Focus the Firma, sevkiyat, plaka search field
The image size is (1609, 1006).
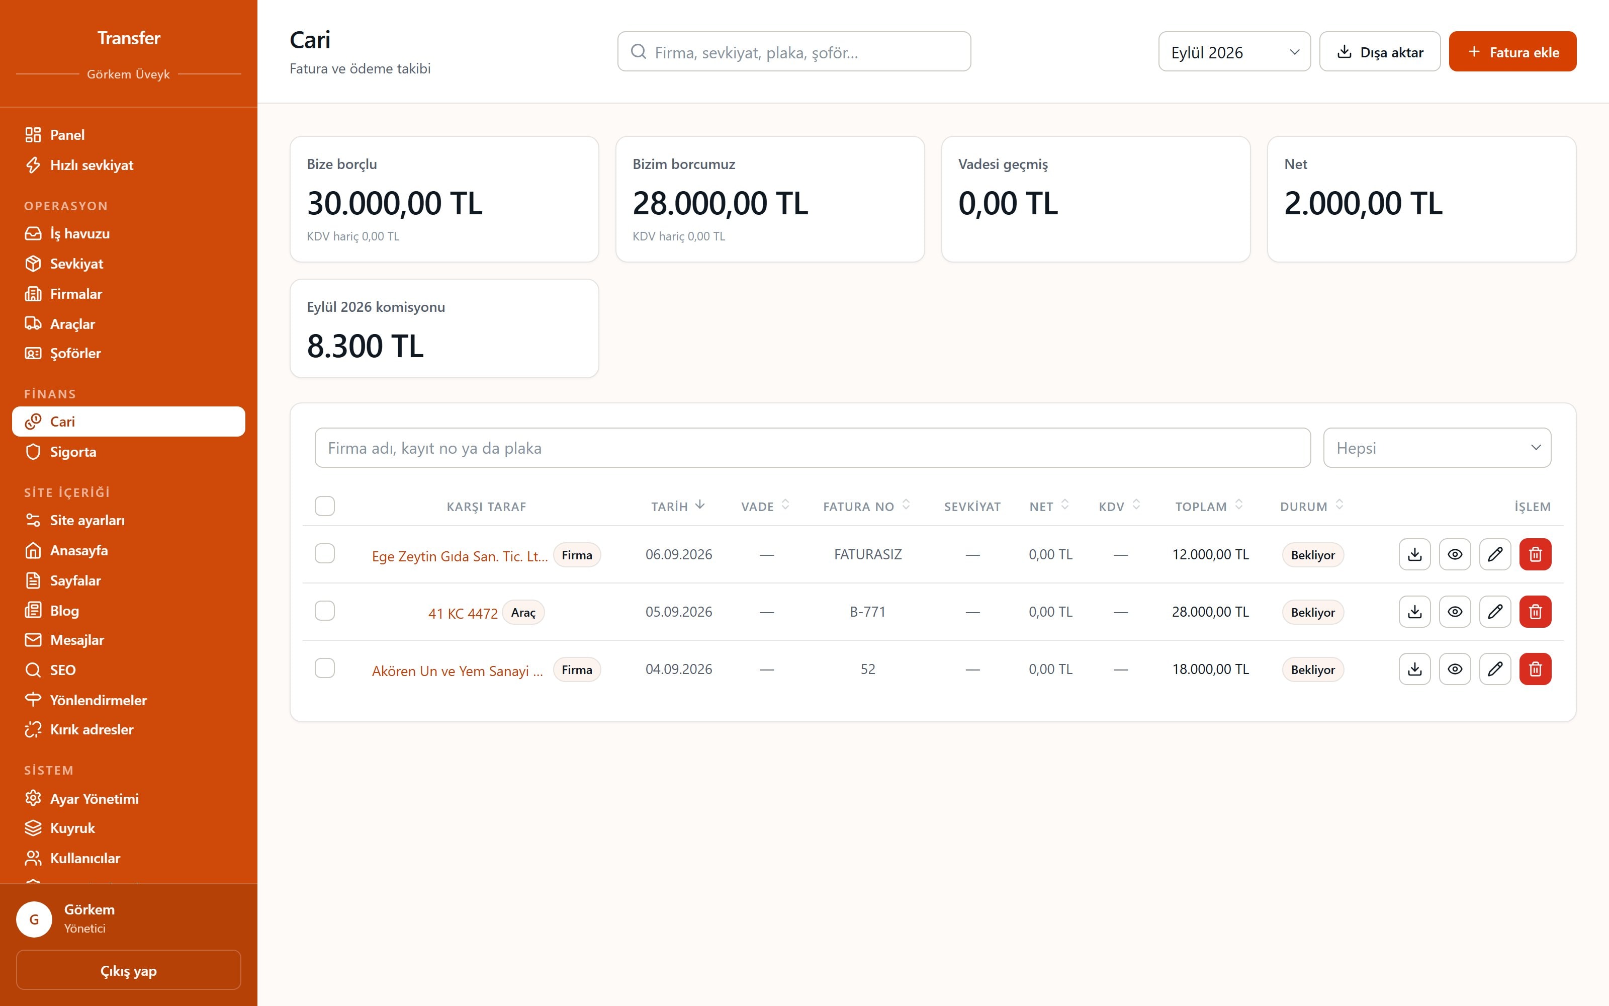(794, 52)
